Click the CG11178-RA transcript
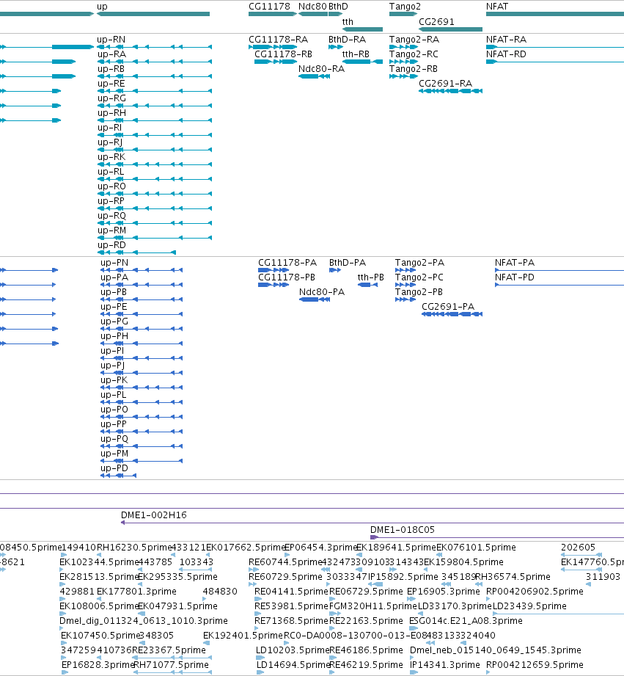This screenshot has width=624, height=676. coord(273,47)
